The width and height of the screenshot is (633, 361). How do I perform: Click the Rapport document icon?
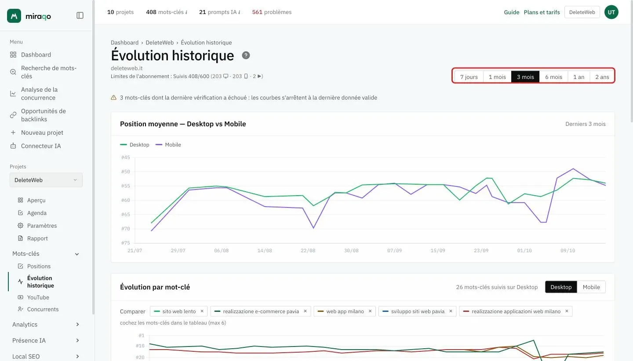20,238
